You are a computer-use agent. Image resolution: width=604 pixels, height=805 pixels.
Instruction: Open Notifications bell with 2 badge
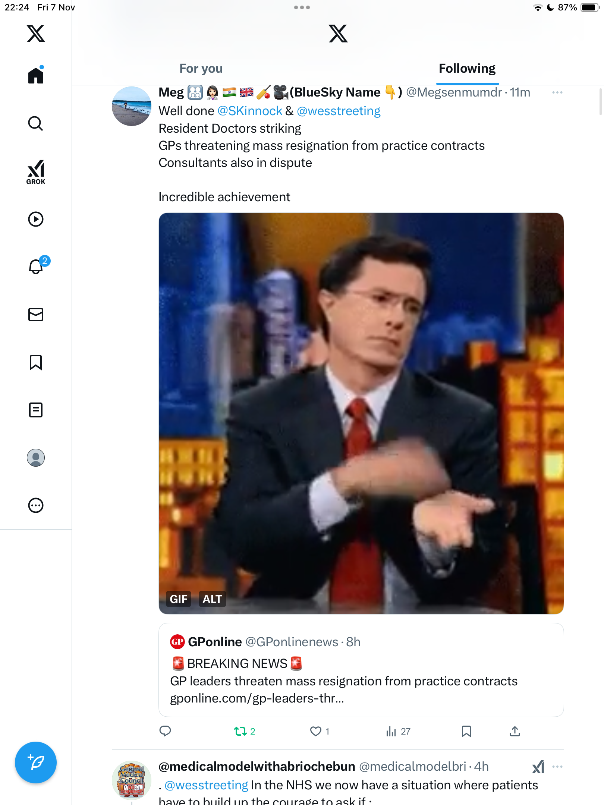(37, 266)
